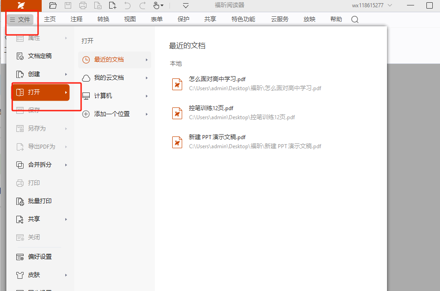
Task: Click the Foxit logo in top-left corner
Action: coord(20,5)
